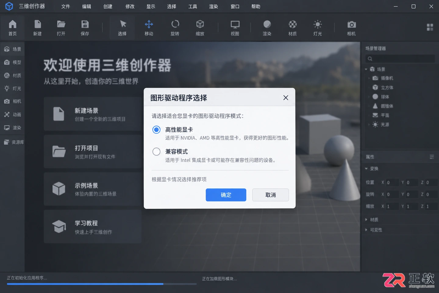This screenshot has height=293, width=439.
Task: Click the initialization progress bar
Action: click(x=102, y=284)
